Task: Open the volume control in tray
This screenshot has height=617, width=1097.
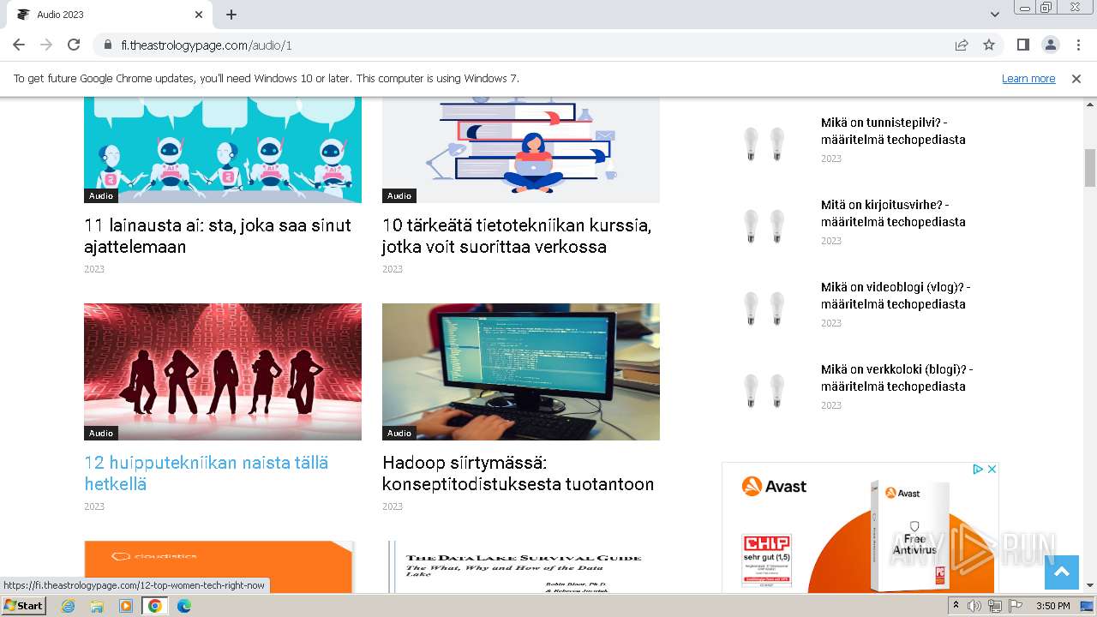Action: click(x=974, y=606)
